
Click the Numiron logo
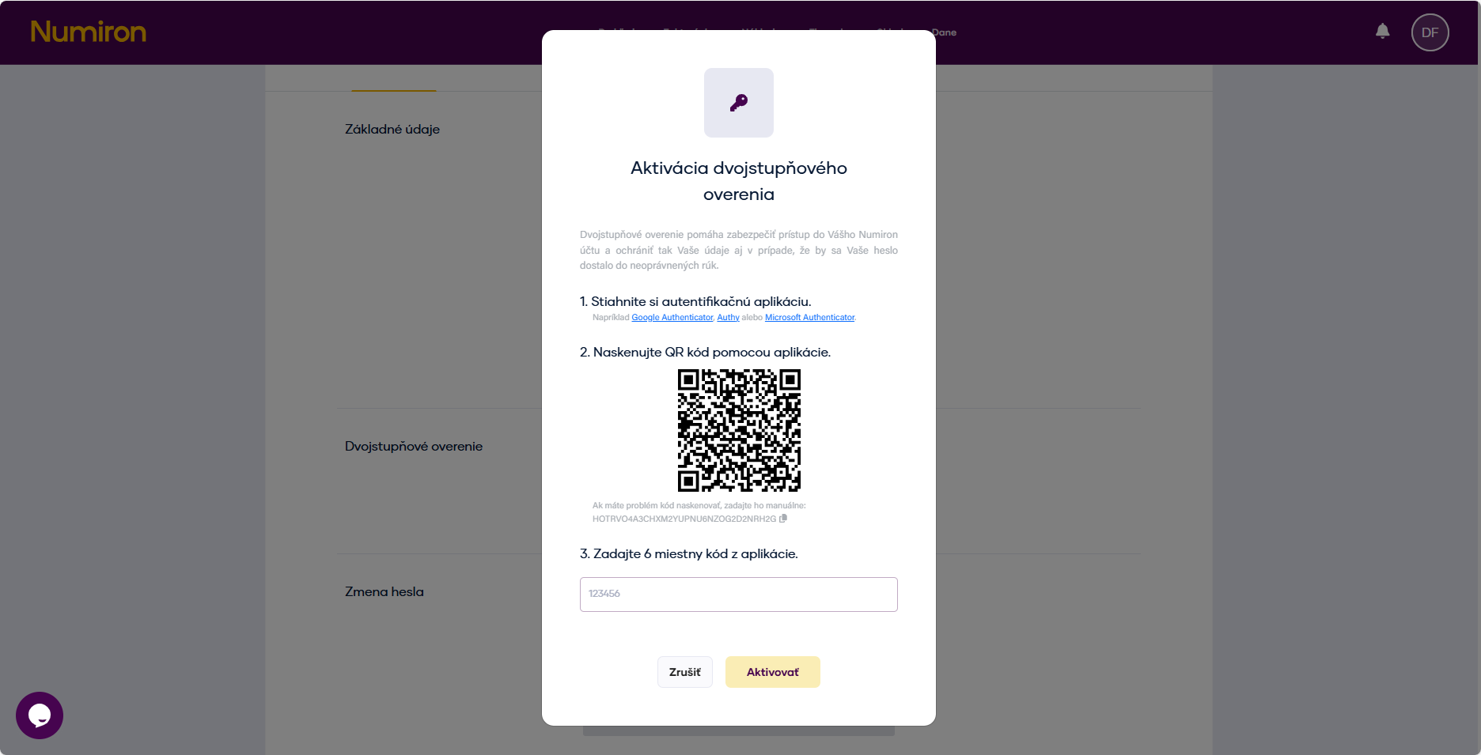[x=88, y=32]
